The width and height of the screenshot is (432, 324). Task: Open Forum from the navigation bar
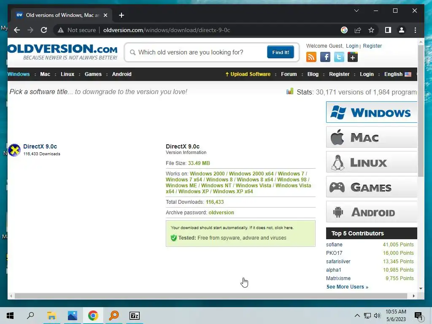(289, 74)
